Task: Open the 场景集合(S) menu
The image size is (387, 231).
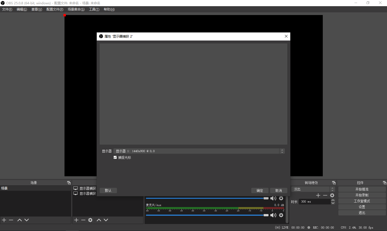Action: (76, 9)
